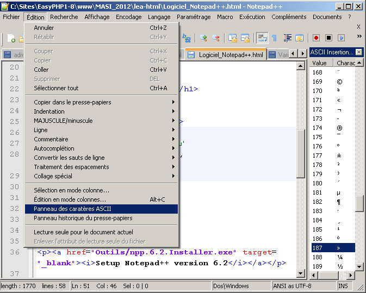366x293 pixels.
Task: Open the Documents menu
Action: pos(327,17)
